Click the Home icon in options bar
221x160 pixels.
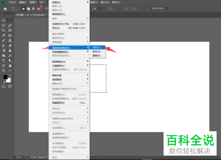click(x=5, y=9)
